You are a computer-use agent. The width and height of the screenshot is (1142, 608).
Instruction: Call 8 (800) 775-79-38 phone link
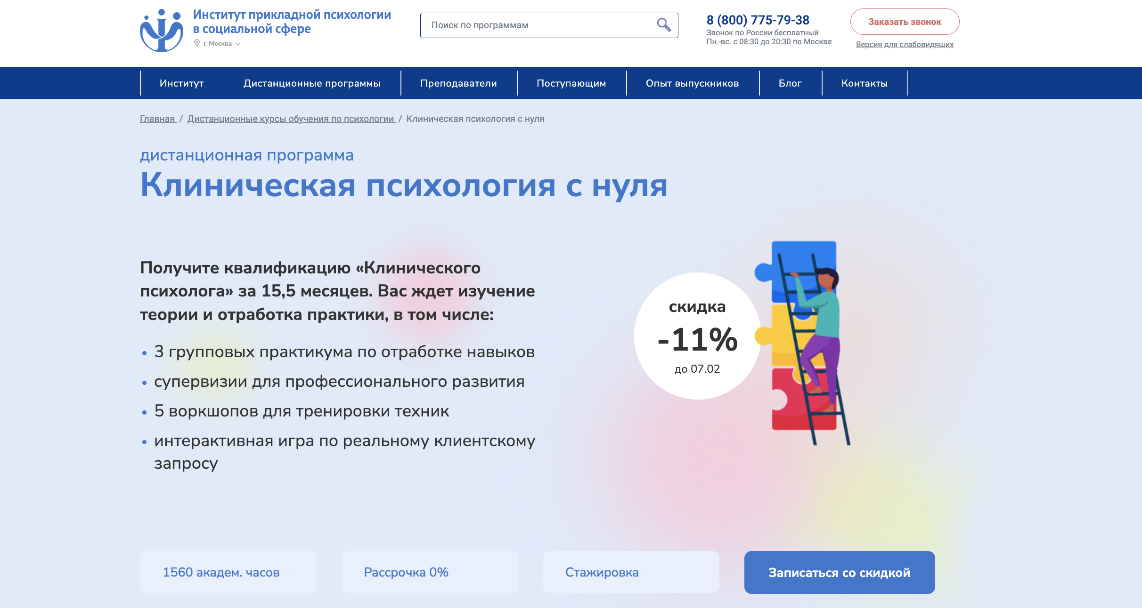point(758,20)
